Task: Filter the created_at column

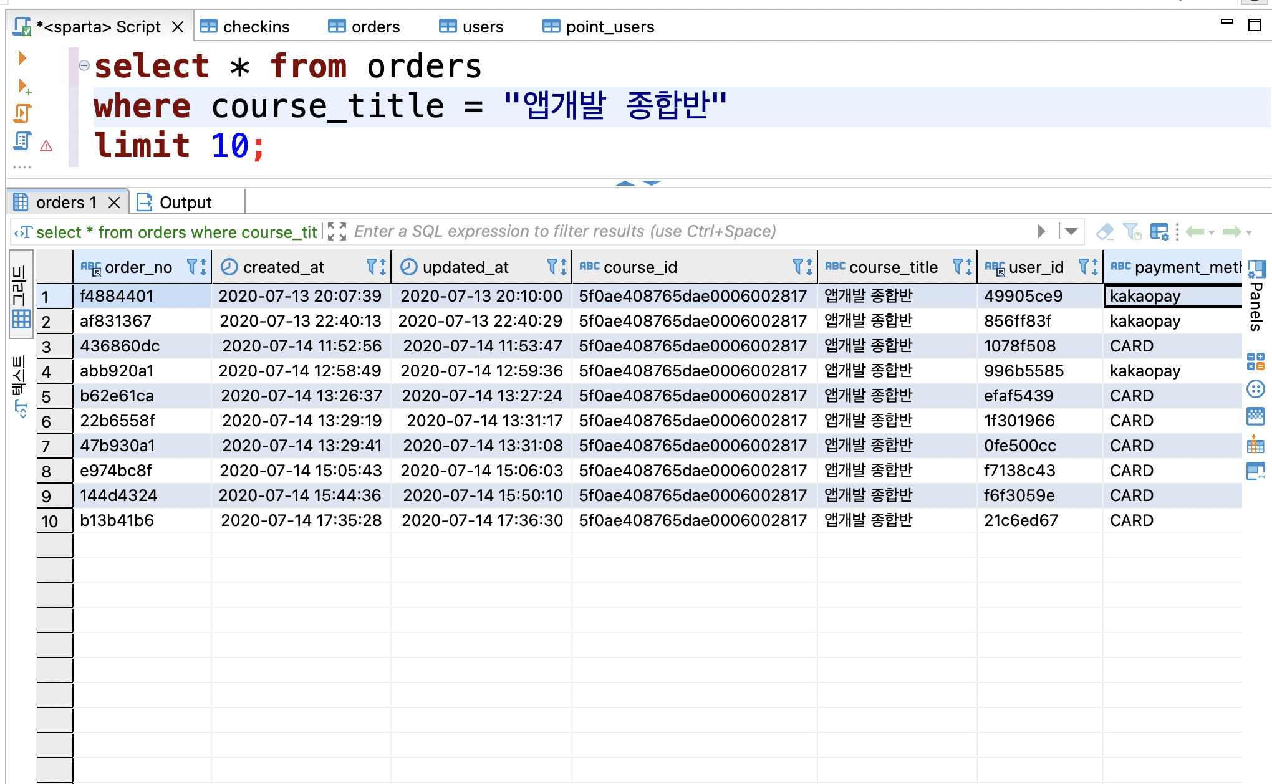Action: [372, 267]
